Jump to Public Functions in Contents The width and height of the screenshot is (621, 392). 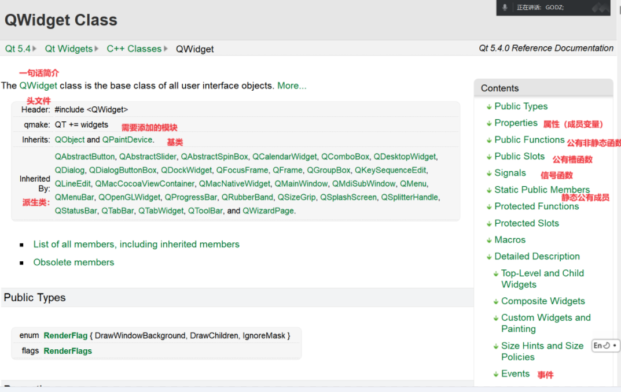[x=529, y=139]
